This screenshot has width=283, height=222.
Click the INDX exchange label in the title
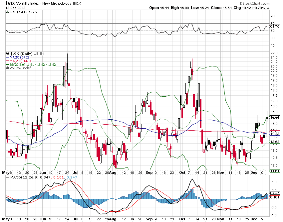pyautogui.click(x=77, y=3)
